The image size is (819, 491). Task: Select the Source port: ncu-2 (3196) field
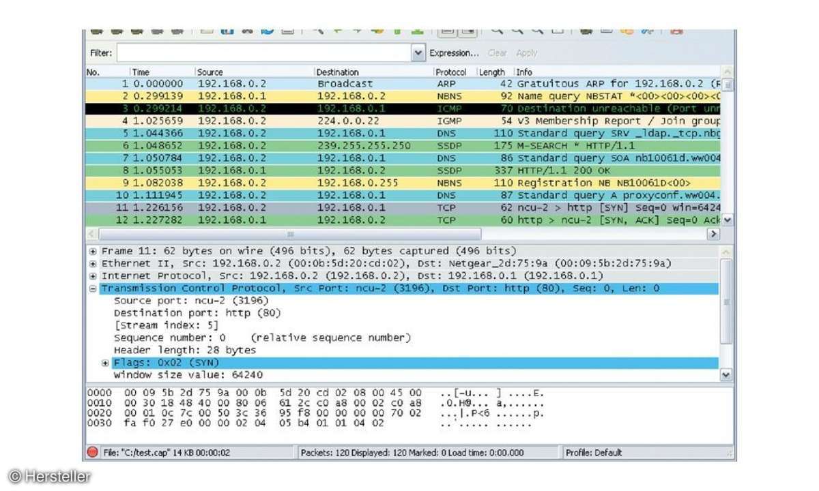point(191,301)
